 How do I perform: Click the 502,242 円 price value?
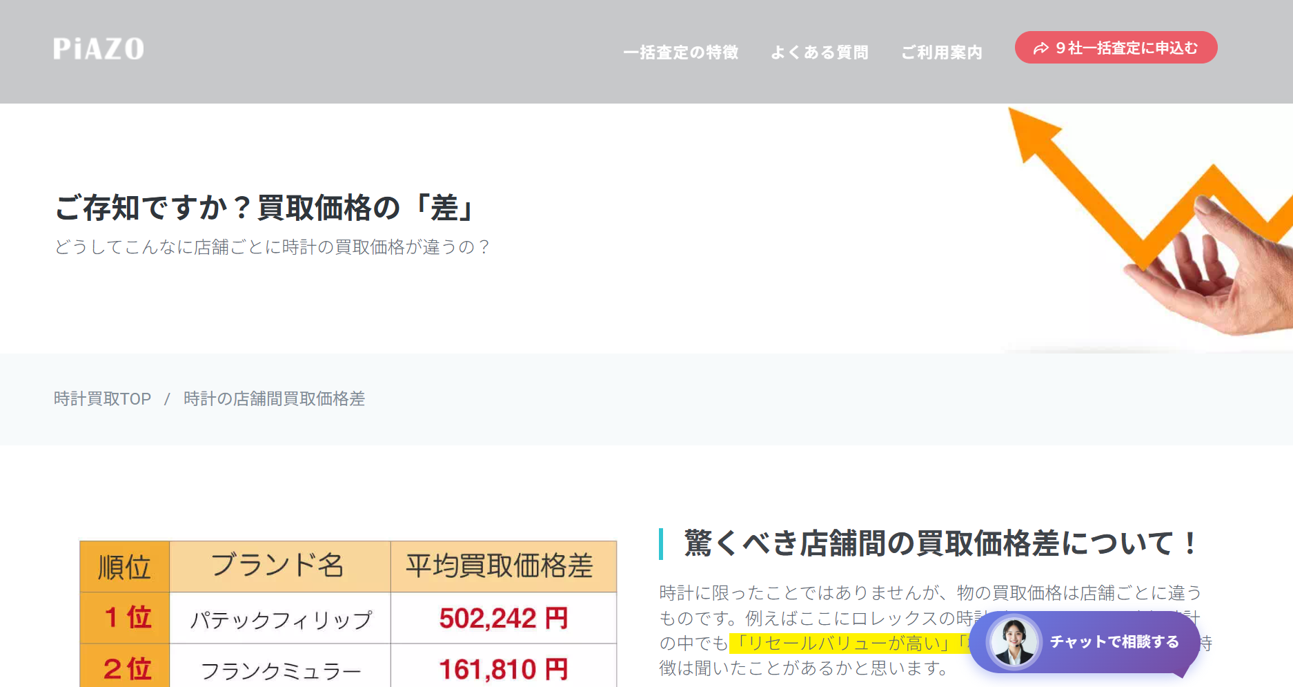[503, 618]
